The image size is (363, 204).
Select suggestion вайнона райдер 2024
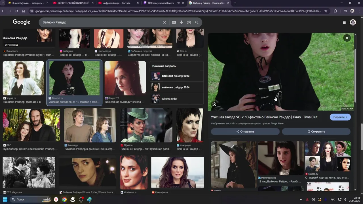(x=177, y=87)
